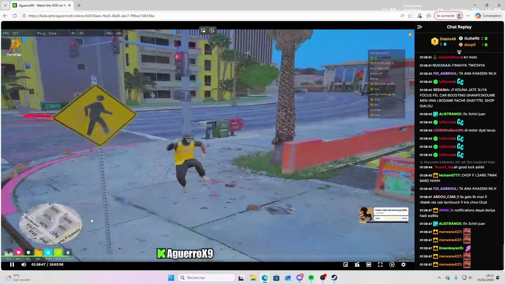Open Spotify from taskbar
The height and width of the screenshot is (284, 505).
point(311,278)
